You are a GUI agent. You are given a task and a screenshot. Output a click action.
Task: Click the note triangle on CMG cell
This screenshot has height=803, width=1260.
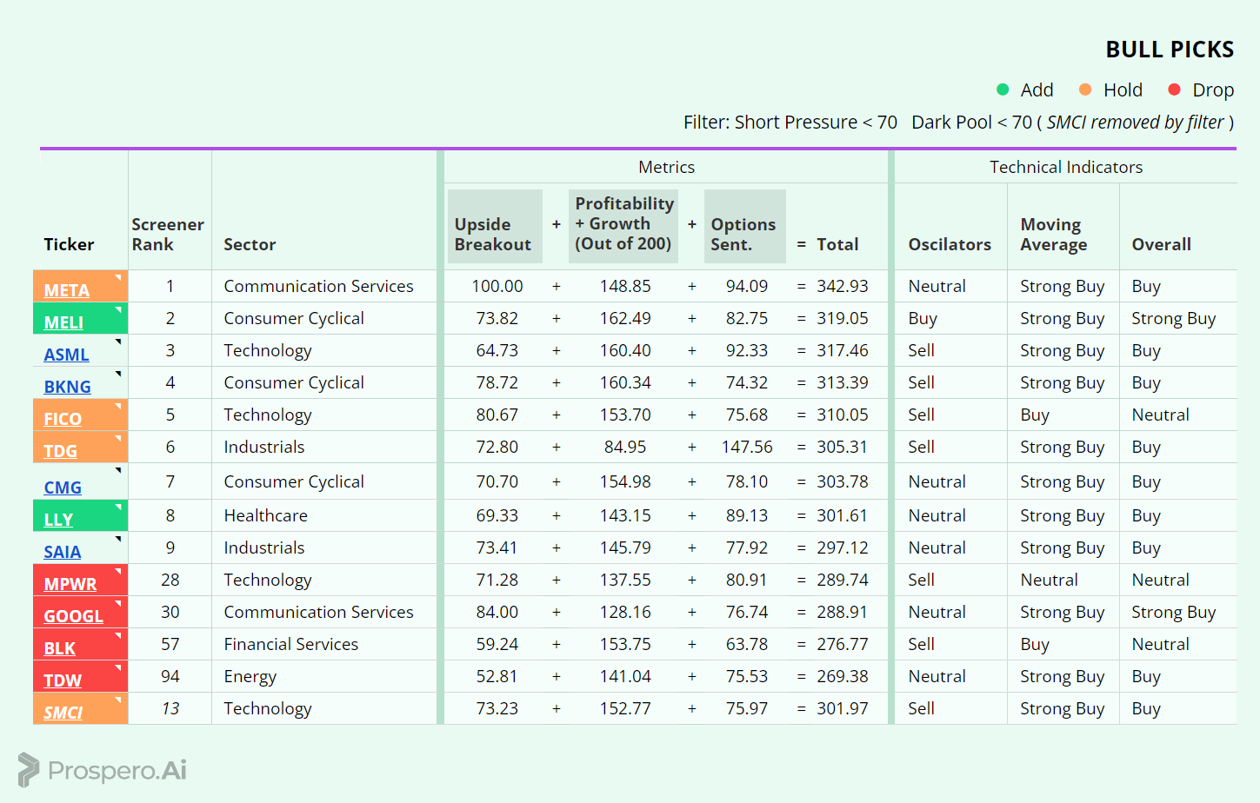pos(118,469)
